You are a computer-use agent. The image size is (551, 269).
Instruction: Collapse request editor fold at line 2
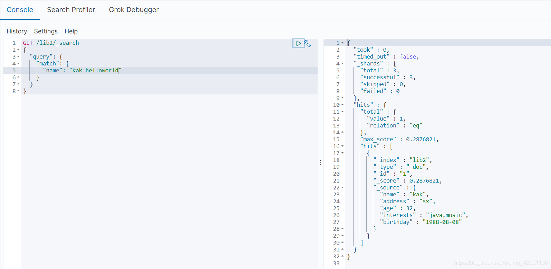[x=18, y=50]
